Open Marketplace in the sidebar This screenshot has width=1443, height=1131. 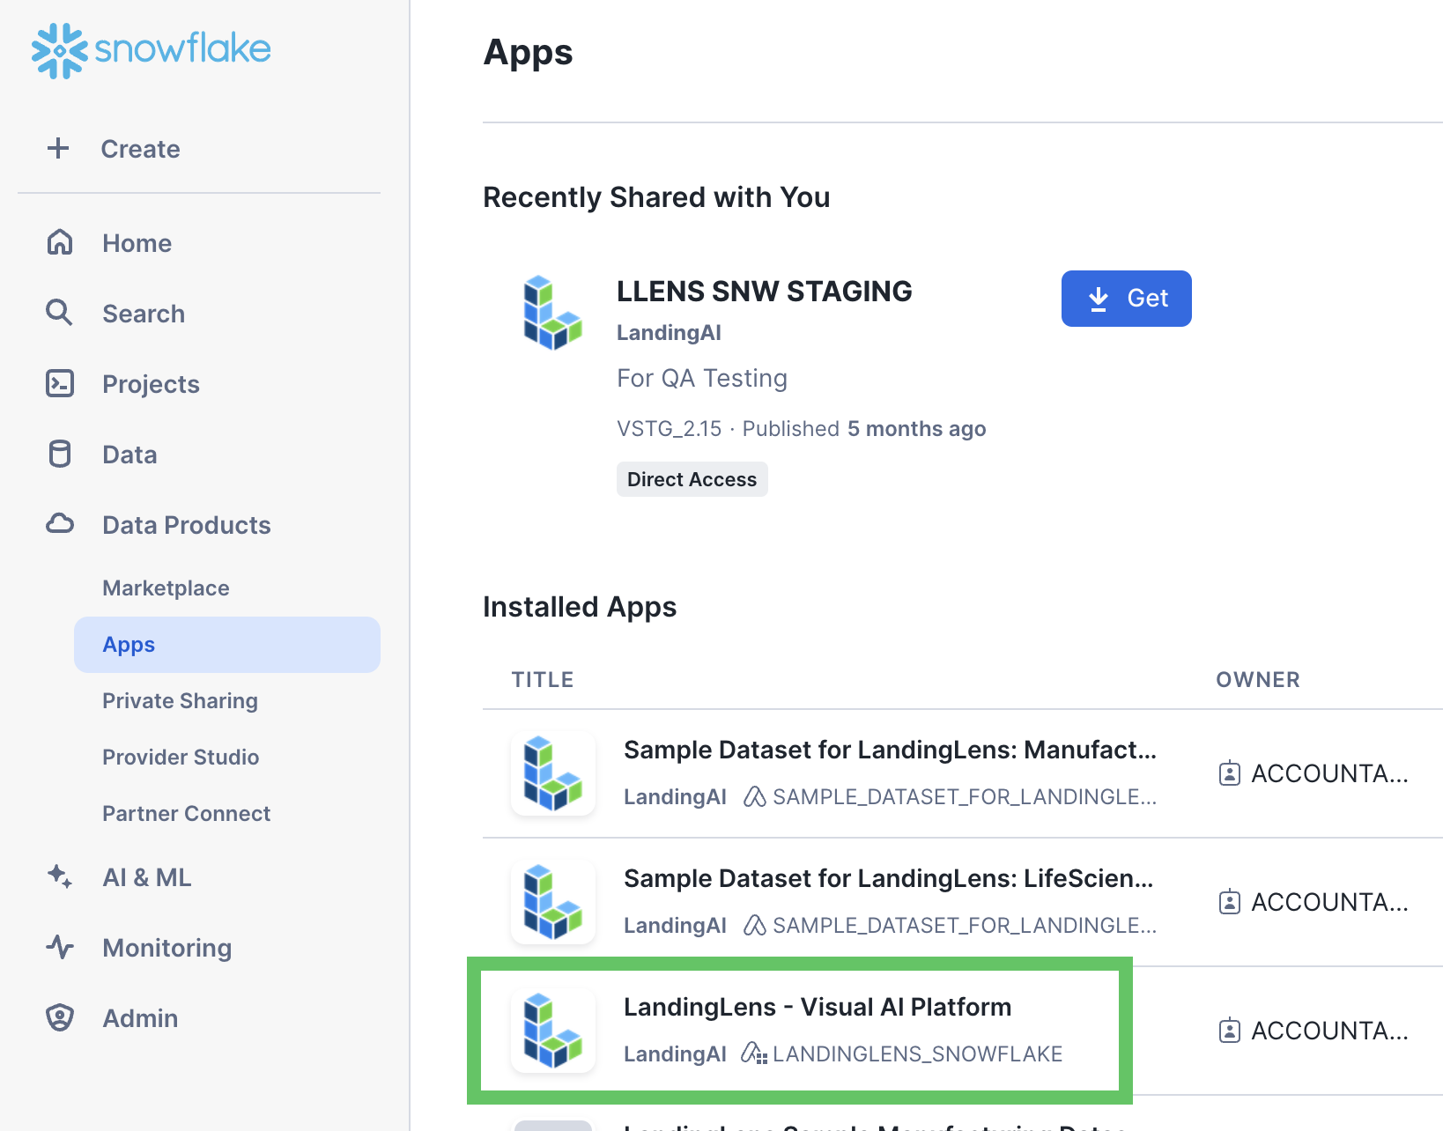[166, 588]
